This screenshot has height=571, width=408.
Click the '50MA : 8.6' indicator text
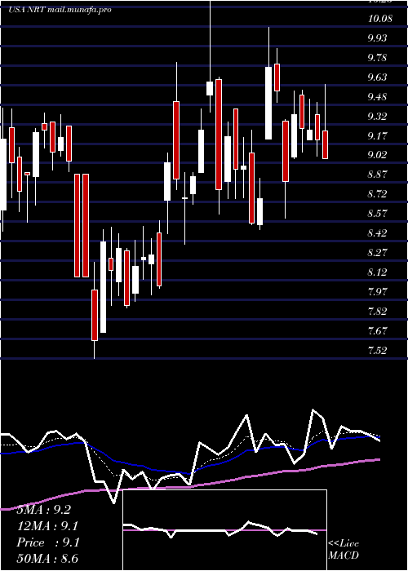[x=47, y=559]
